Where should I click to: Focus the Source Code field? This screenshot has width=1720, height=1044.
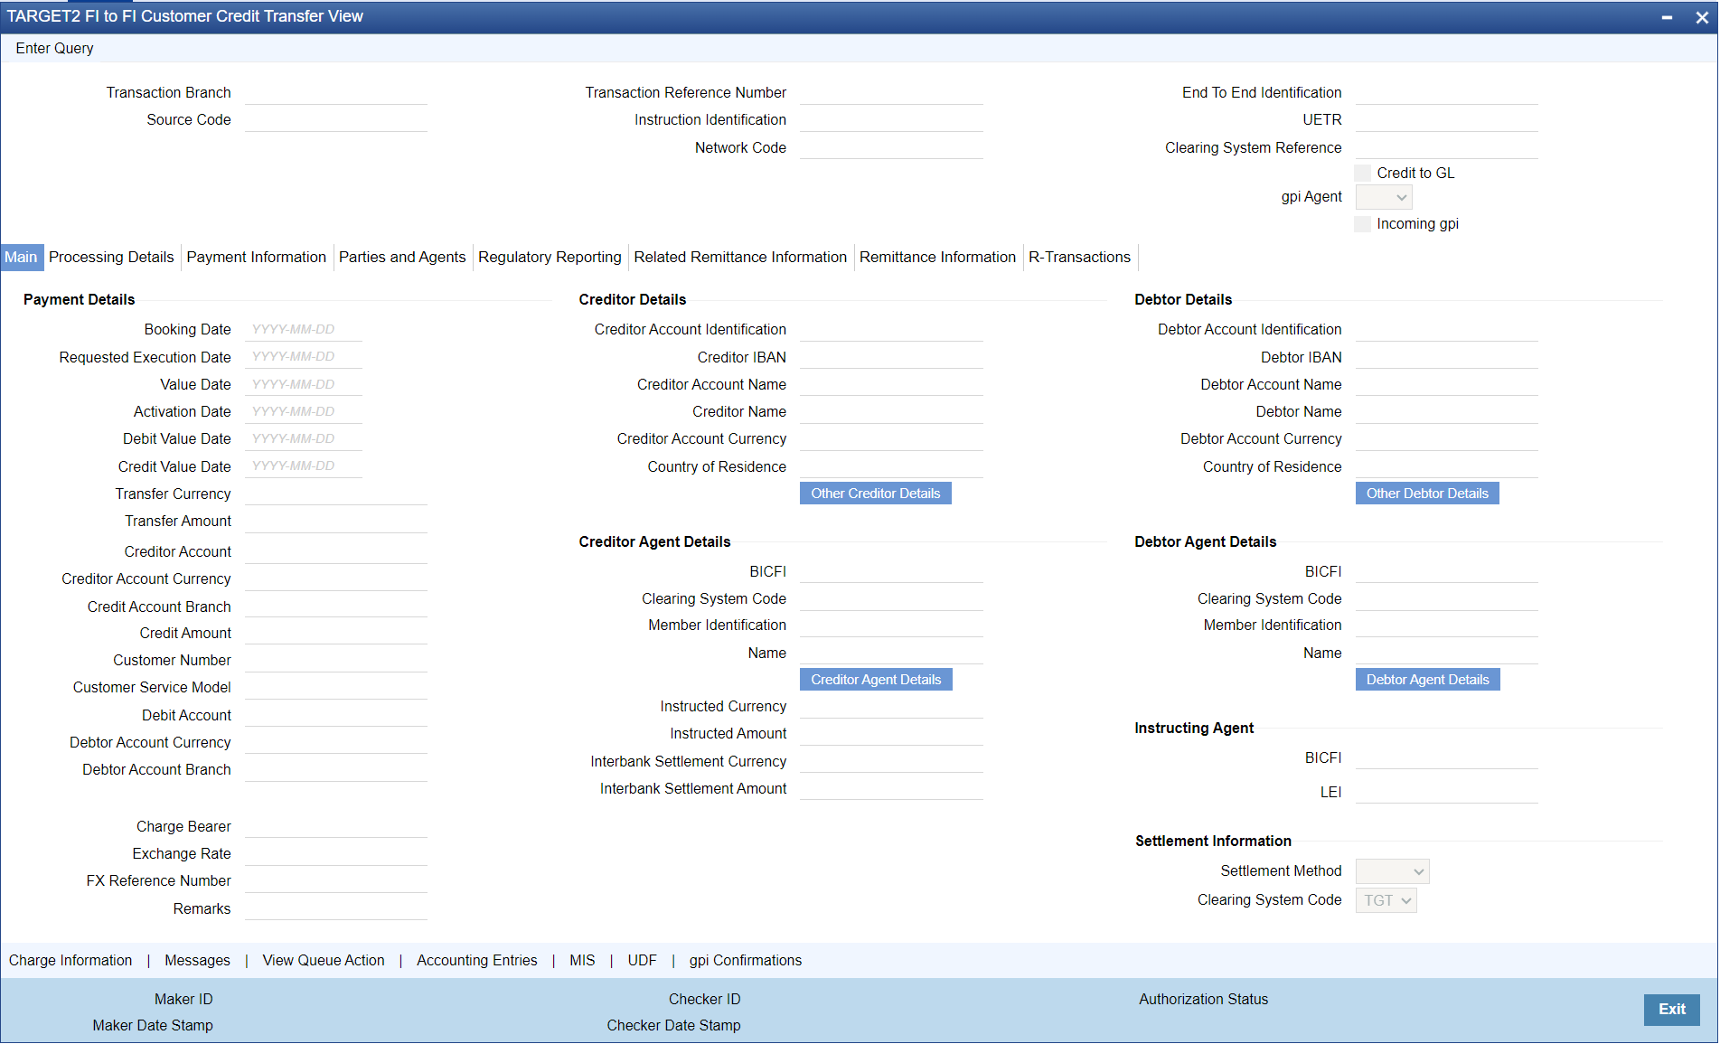point(336,120)
